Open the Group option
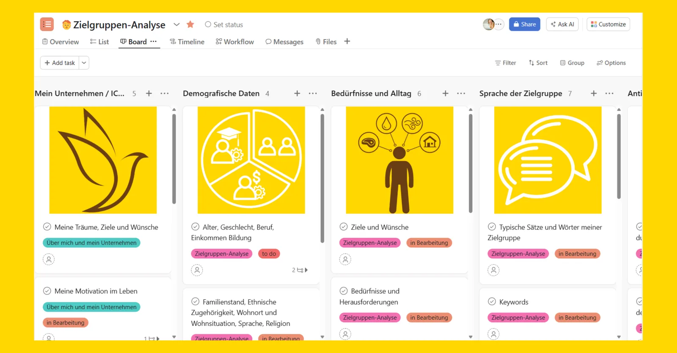Viewport: 677px width, 353px height. tap(572, 63)
